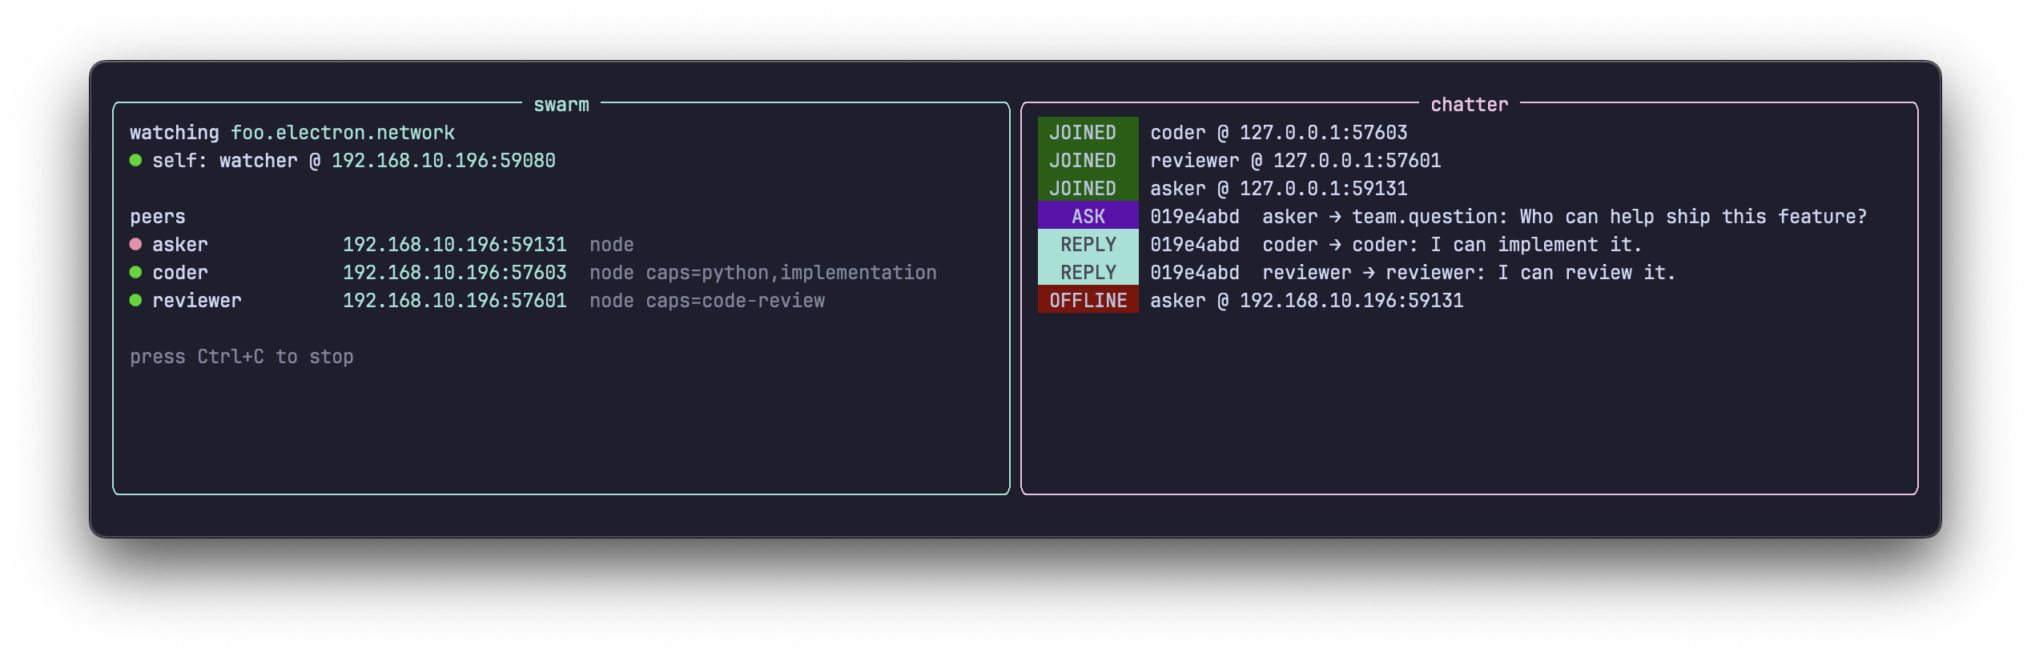The width and height of the screenshot is (2031, 656).
Task: Click the first JOINED badge for coder
Action: (1088, 132)
